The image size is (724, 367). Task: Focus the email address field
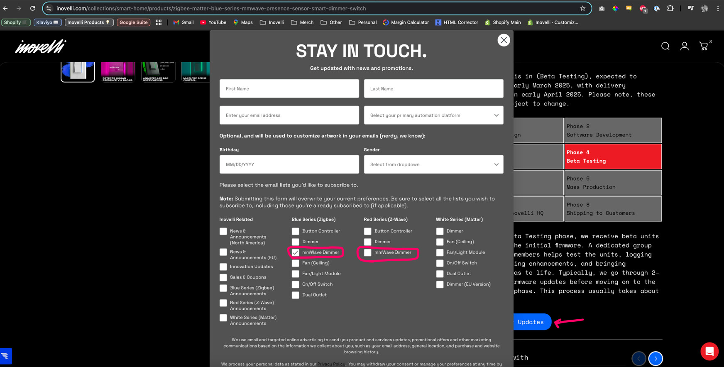click(289, 115)
